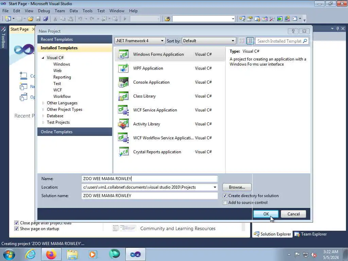Image resolution: width=348 pixels, height=261 pixels.
Task: Click the Browse... button
Action: point(237,187)
